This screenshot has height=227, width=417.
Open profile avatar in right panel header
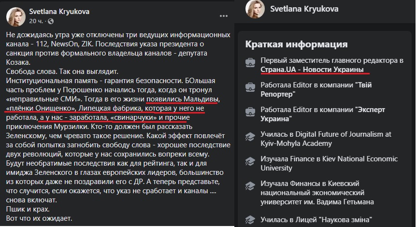tap(255, 9)
